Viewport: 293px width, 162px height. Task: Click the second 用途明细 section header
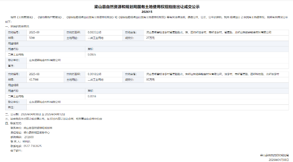(13, 85)
